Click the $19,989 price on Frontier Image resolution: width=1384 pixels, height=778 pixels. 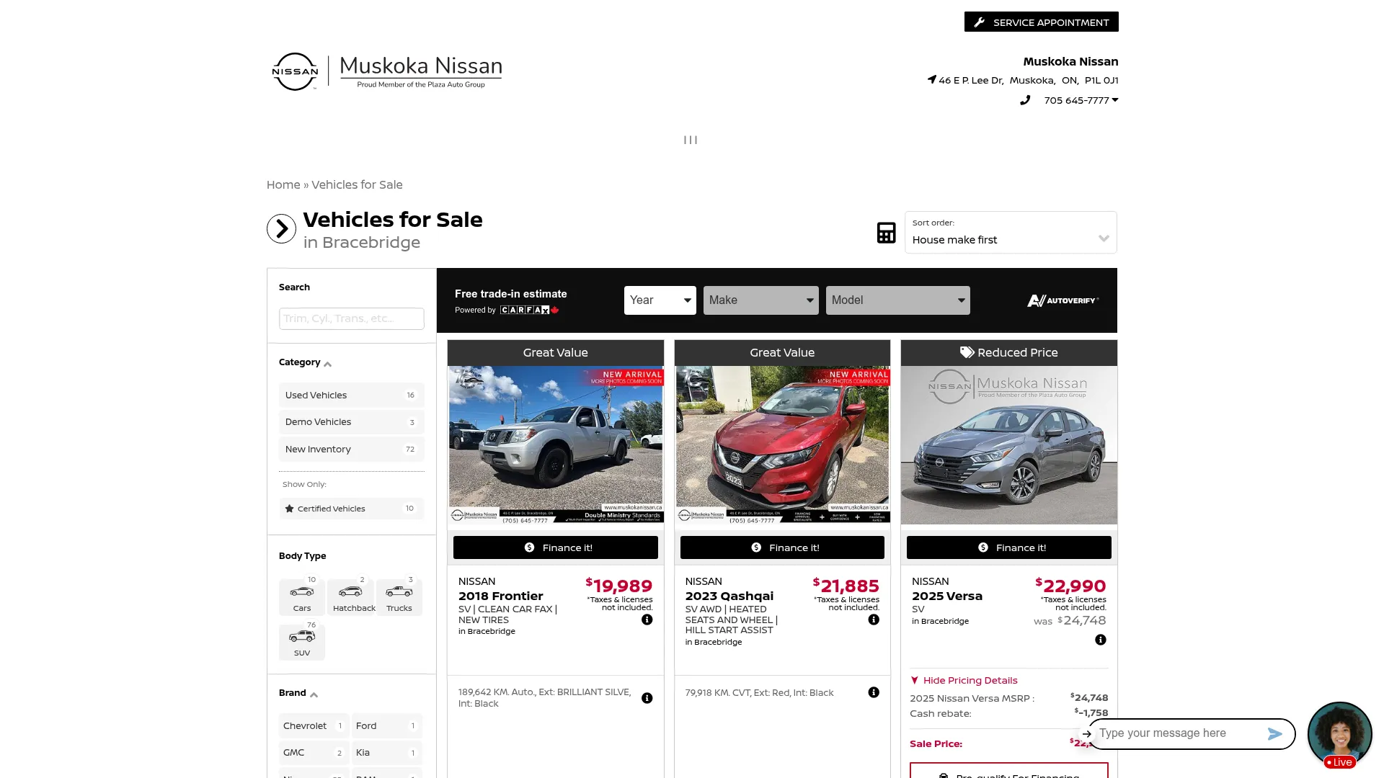coord(618,586)
